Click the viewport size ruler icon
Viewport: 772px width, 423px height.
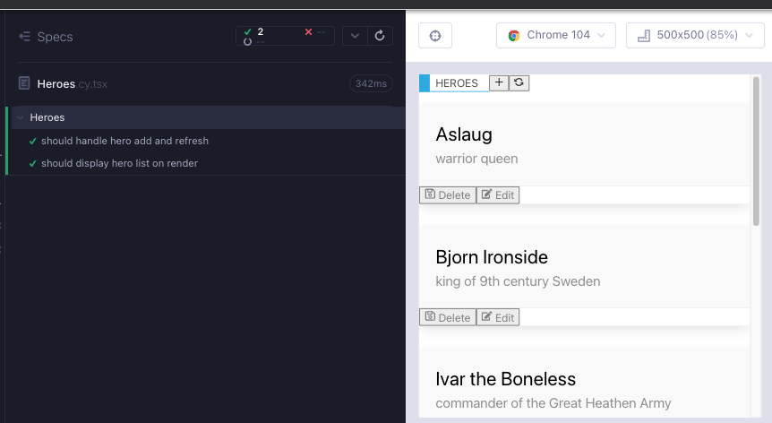[644, 36]
